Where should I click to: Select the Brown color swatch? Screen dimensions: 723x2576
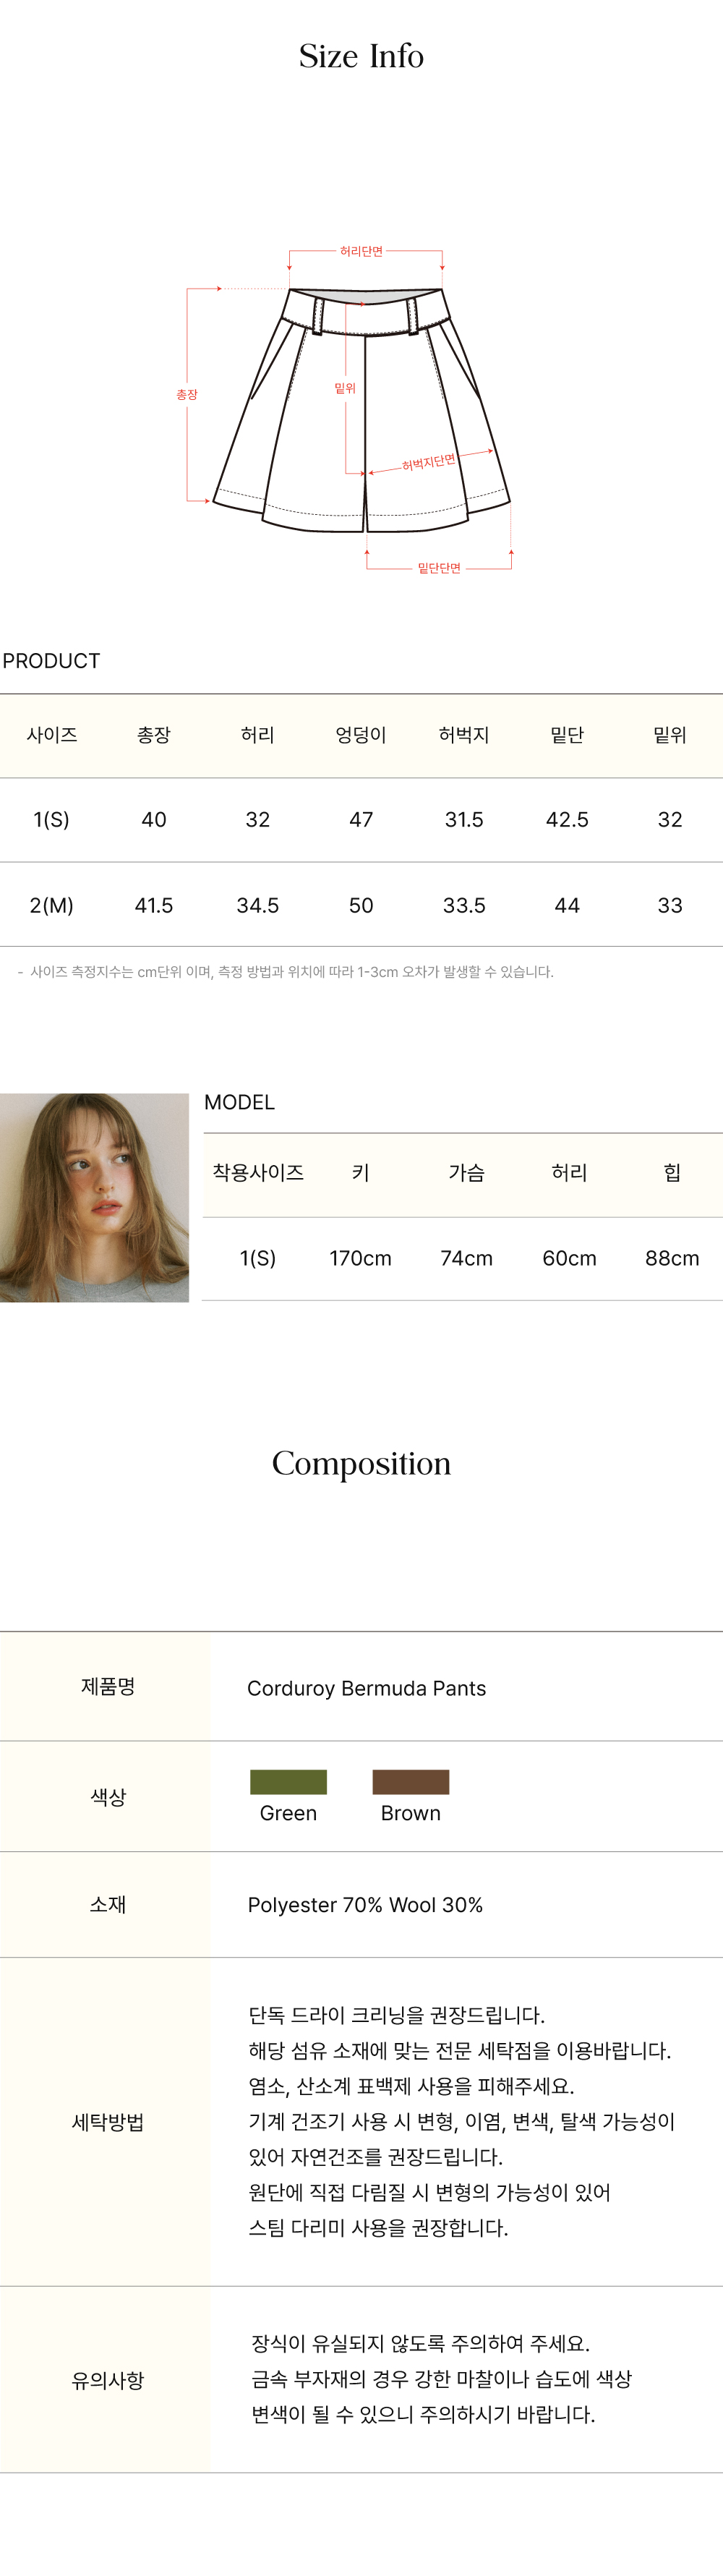pos(410,1781)
